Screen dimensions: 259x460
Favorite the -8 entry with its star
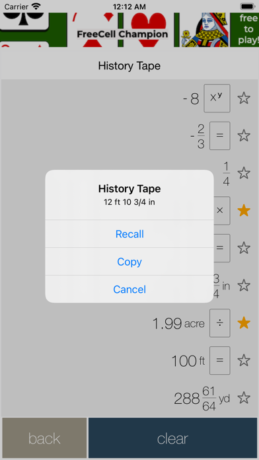[x=243, y=98]
